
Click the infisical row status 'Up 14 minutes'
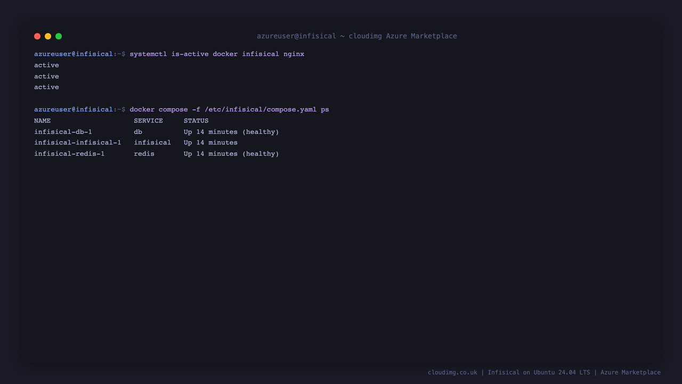(x=210, y=142)
